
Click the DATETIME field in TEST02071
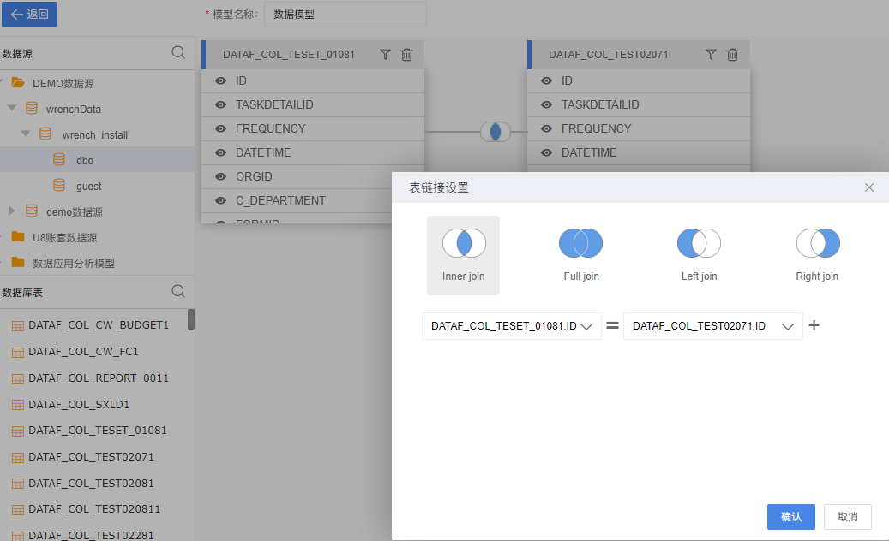[x=589, y=152]
